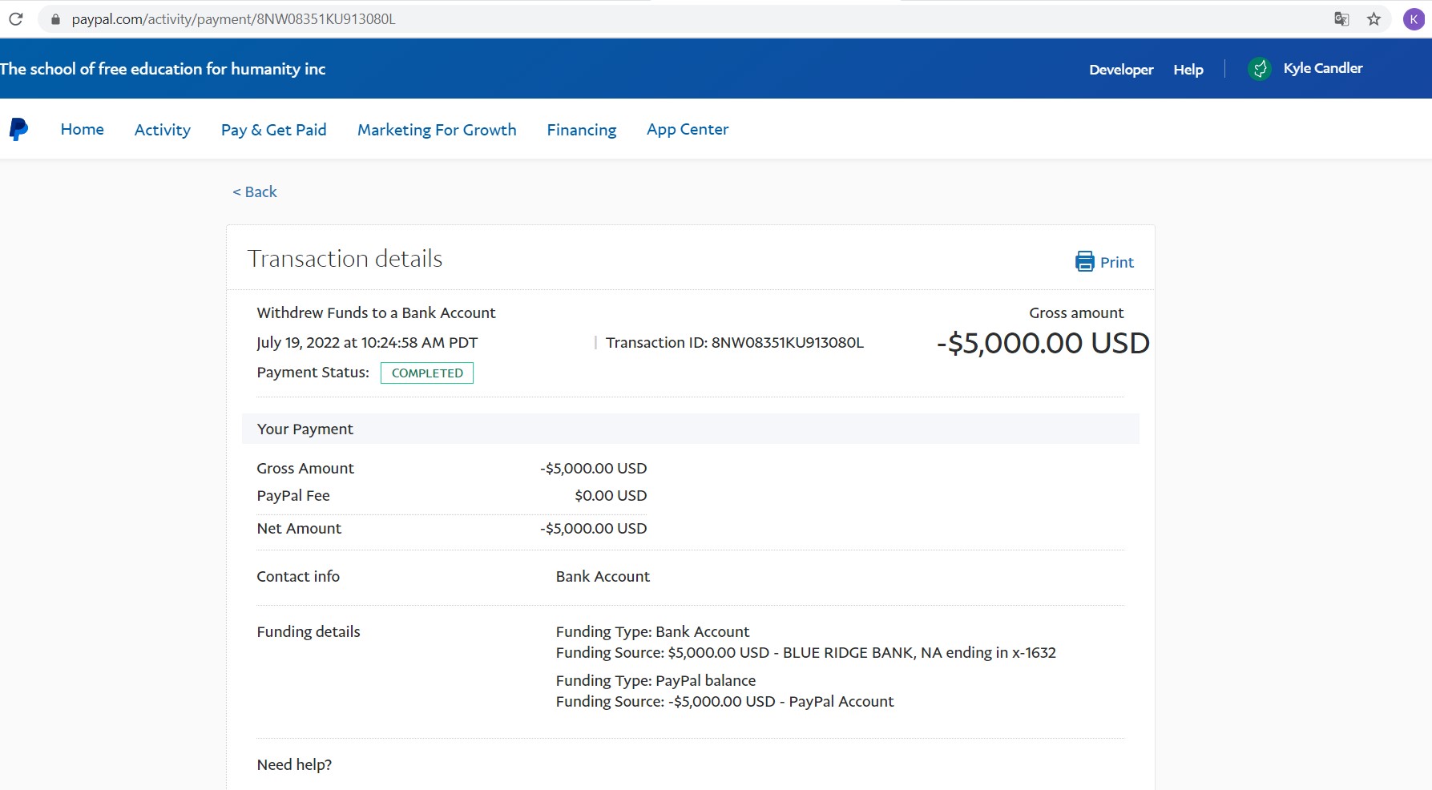Click the COMPLETED payment status badge

(427, 373)
